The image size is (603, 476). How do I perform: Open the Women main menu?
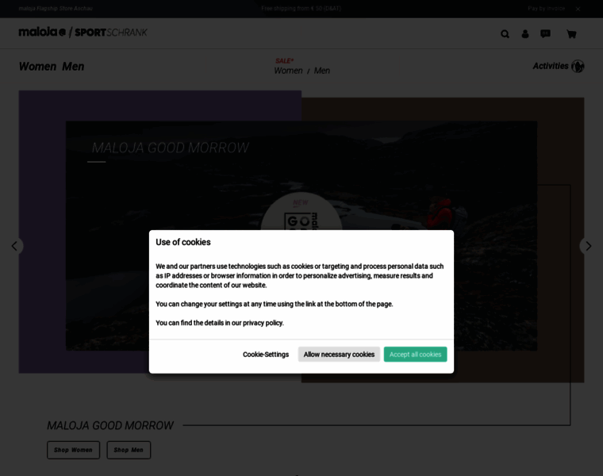(x=38, y=67)
